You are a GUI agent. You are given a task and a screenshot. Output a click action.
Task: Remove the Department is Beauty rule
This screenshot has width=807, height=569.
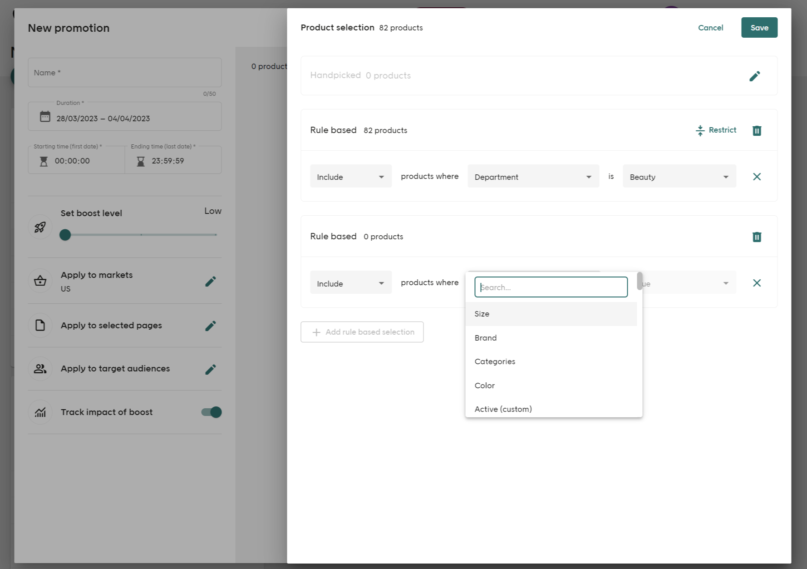(757, 177)
